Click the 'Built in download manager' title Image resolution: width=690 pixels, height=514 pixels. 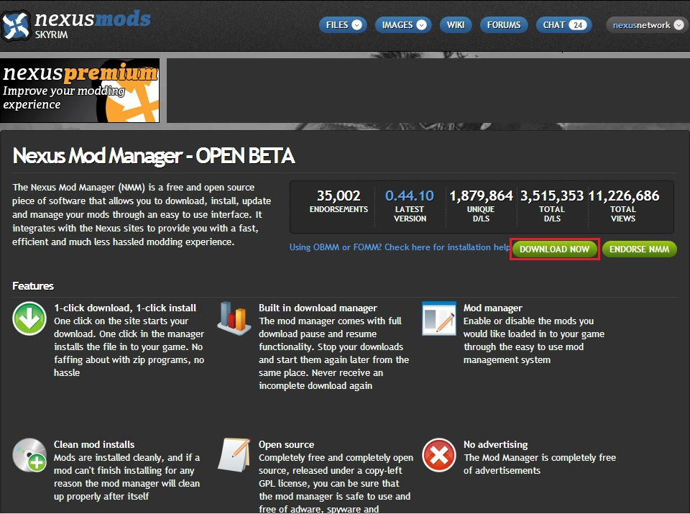coord(318,308)
